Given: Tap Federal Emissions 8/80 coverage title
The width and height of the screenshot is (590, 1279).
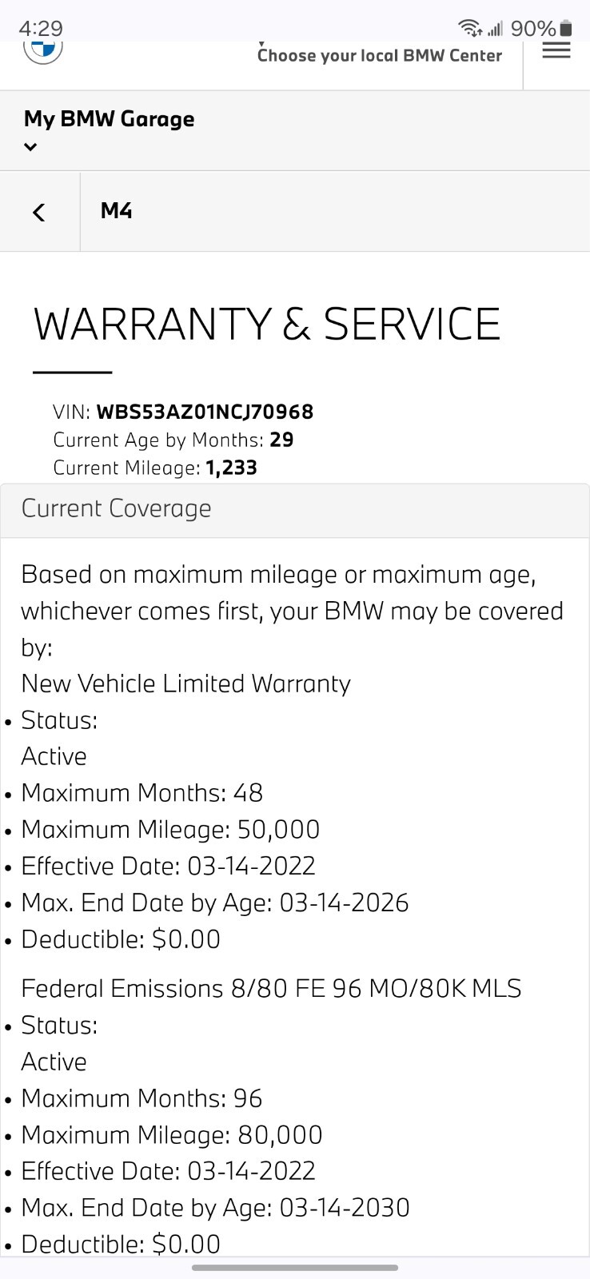Looking at the screenshot, I should click(x=271, y=989).
